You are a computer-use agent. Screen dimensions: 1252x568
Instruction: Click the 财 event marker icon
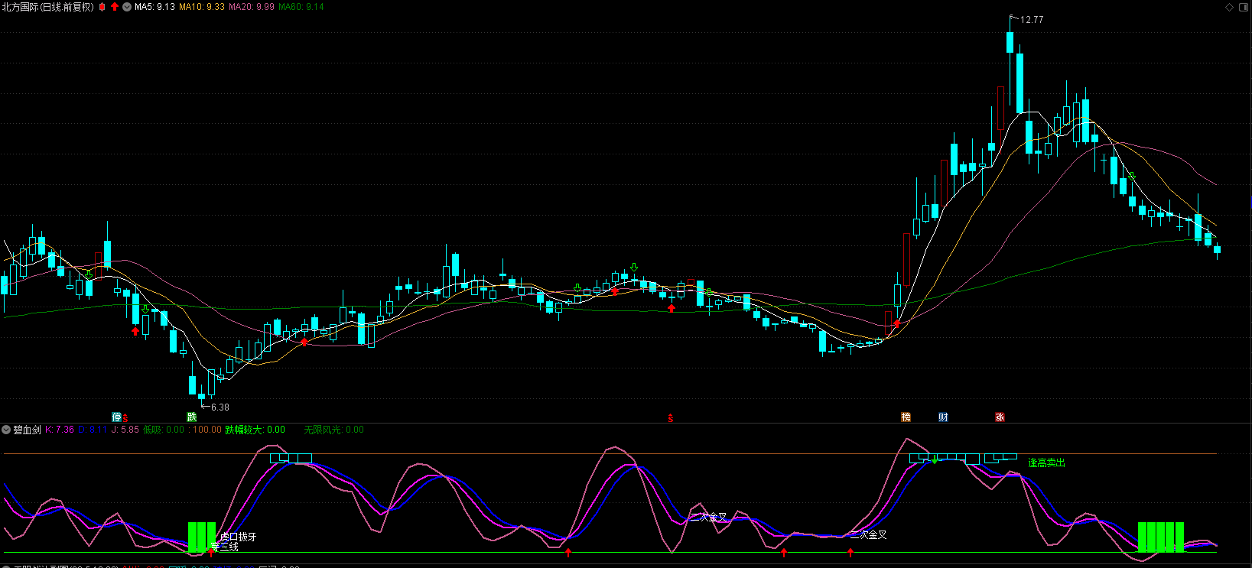[x=943, y=417]
